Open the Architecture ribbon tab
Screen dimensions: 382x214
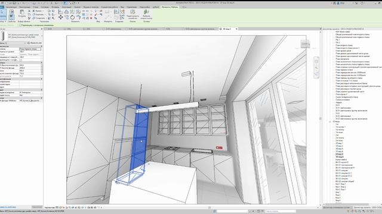click(11, 7)
